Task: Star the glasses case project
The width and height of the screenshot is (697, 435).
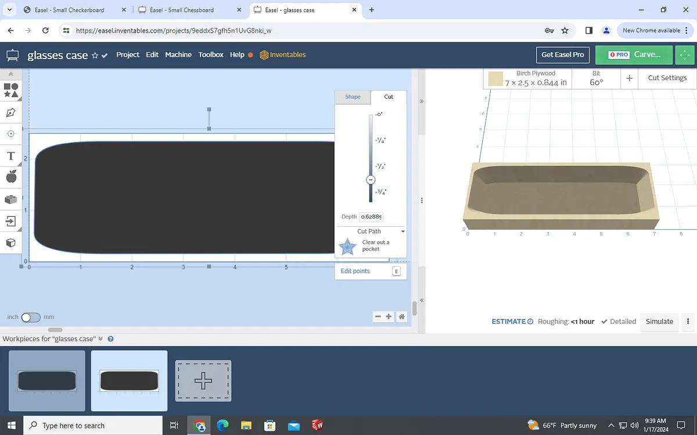Action: 95,56
